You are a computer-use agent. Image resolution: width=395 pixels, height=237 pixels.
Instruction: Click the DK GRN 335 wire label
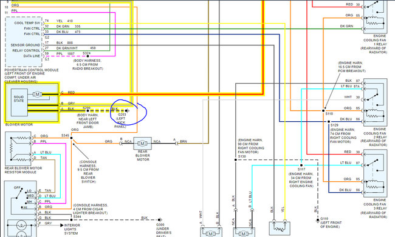click(68, 27)
